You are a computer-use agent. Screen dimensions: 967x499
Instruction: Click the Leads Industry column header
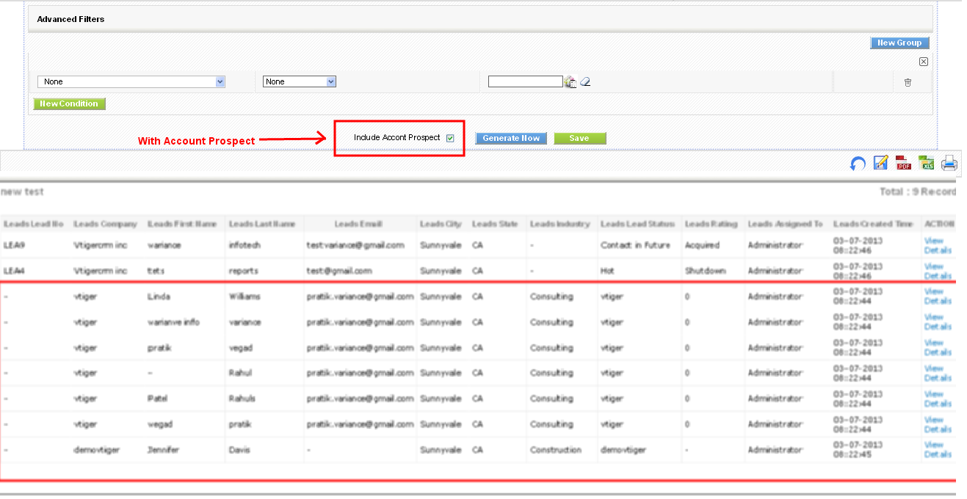coord(560,224)
